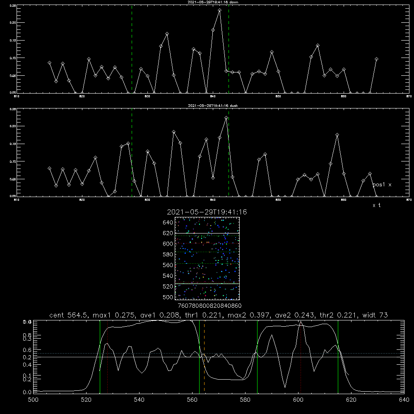Click the upper white horizontal line in the scatter image
Screen dimensions: 414x414
pyautogui.click(x=207, y=233)
